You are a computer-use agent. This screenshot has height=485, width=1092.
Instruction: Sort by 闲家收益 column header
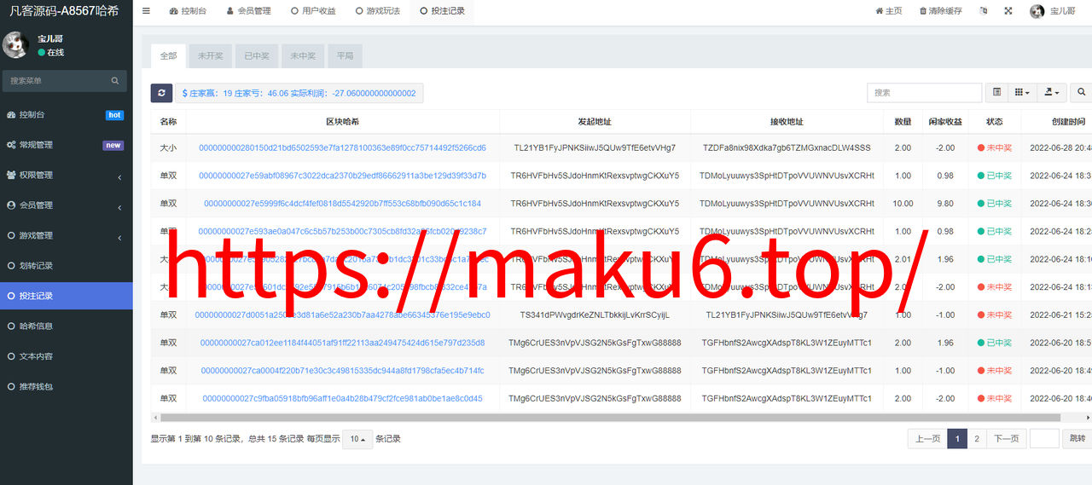[x=945, y=122]
